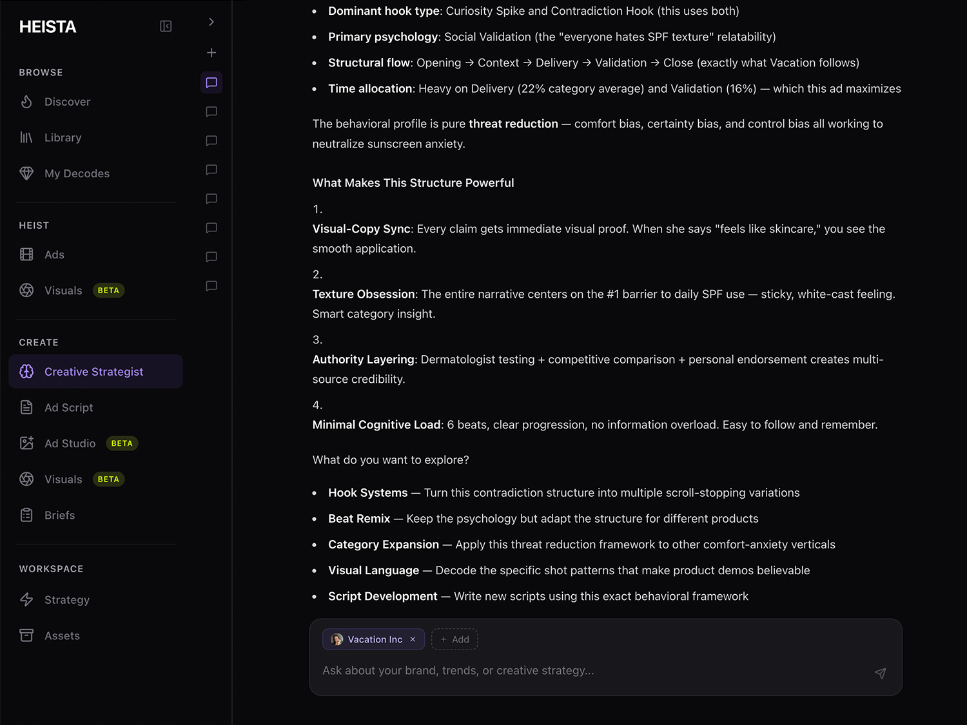Open the Ad Script tool
Image resolution: width=967 pixels, height=725 pixels.
[x=68, y=408]
